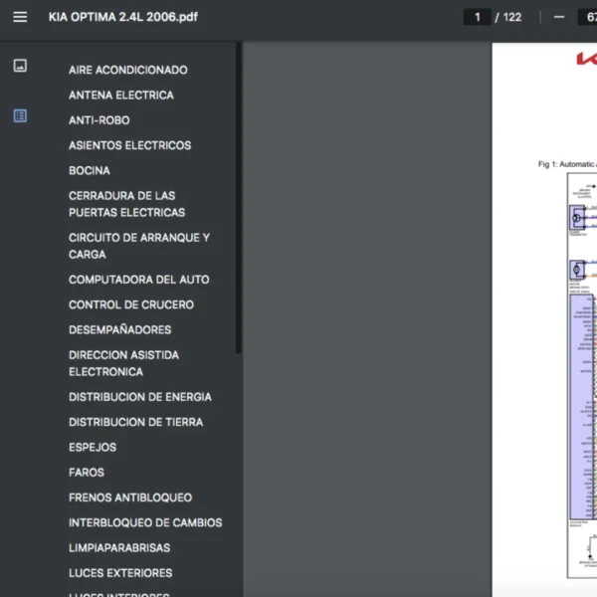Viewport: 597px width, 597px height.
Task: Select the ANTI-ROBO outline entry
Action: tap(99, 120)
